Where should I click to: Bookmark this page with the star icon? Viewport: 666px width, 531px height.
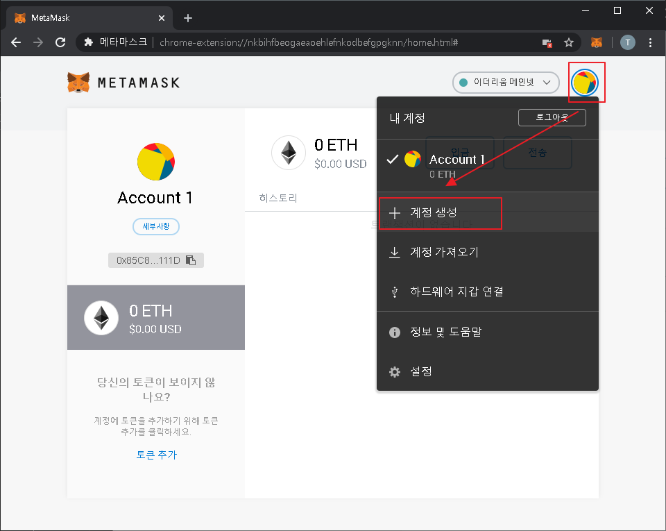click(x=569, y=42)
